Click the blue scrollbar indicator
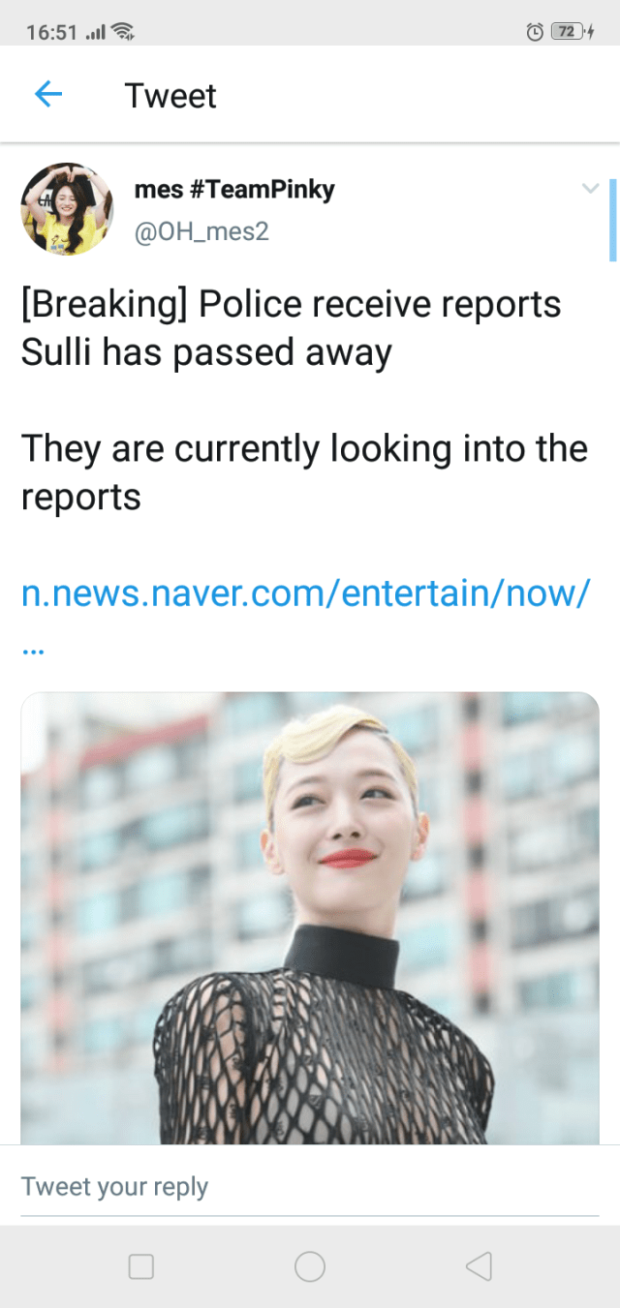 coord(612,220)
